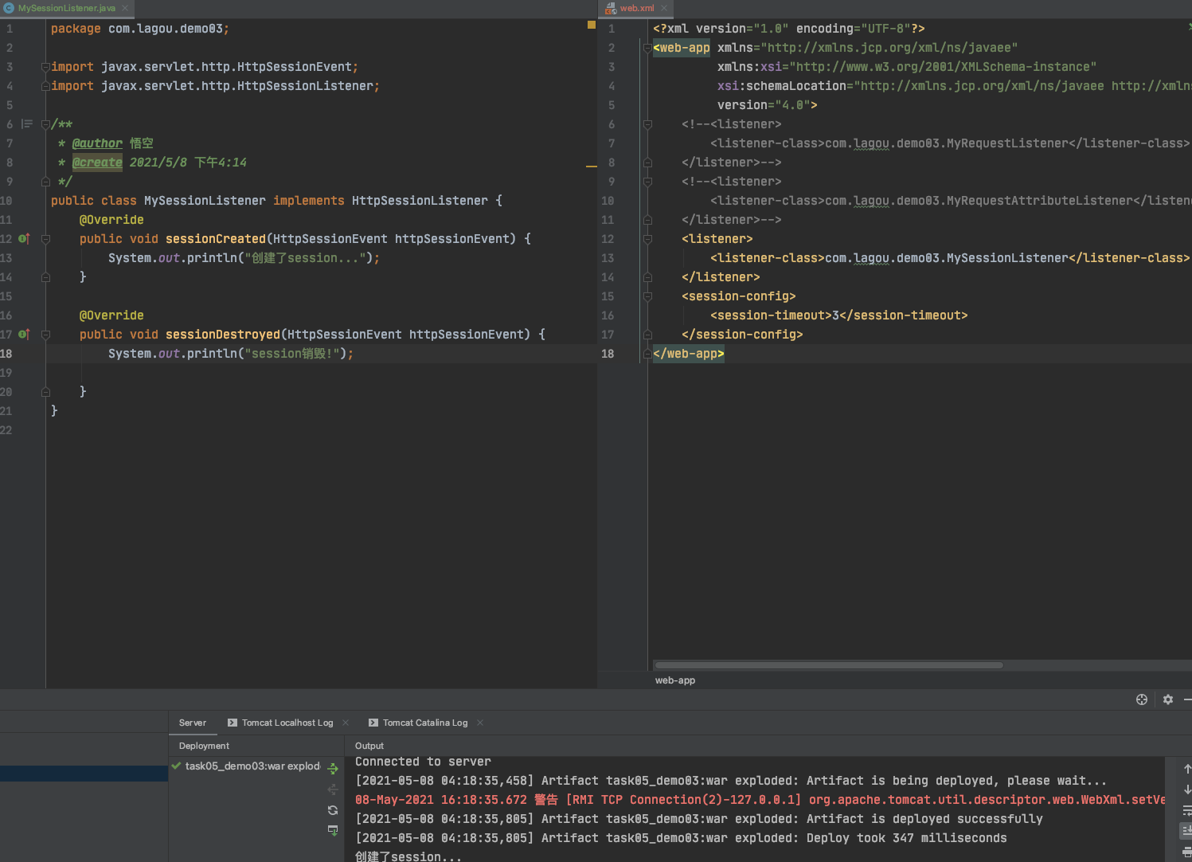The width and height of the screenshot is (1192, 862).
Task: Collapse the listener element fold in web.xml
Action: coord(647,239)
